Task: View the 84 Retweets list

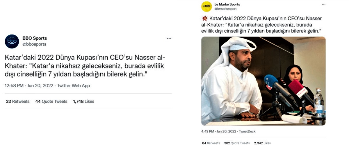Action: tap(211, 143)
